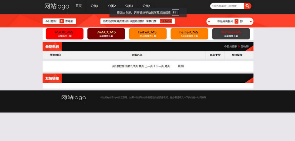
Task: Open the 分类4 navigation item
Action: tap(146, 6)
